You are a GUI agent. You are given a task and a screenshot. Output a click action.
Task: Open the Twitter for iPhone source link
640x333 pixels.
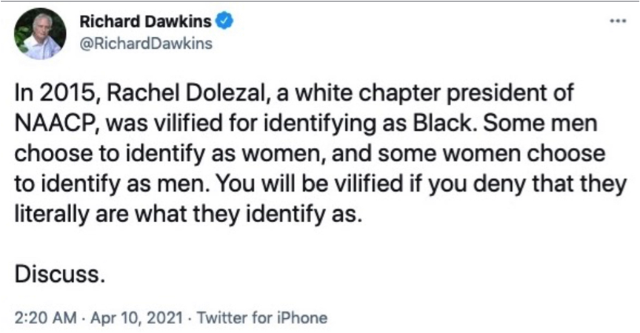tap(262, 318)
